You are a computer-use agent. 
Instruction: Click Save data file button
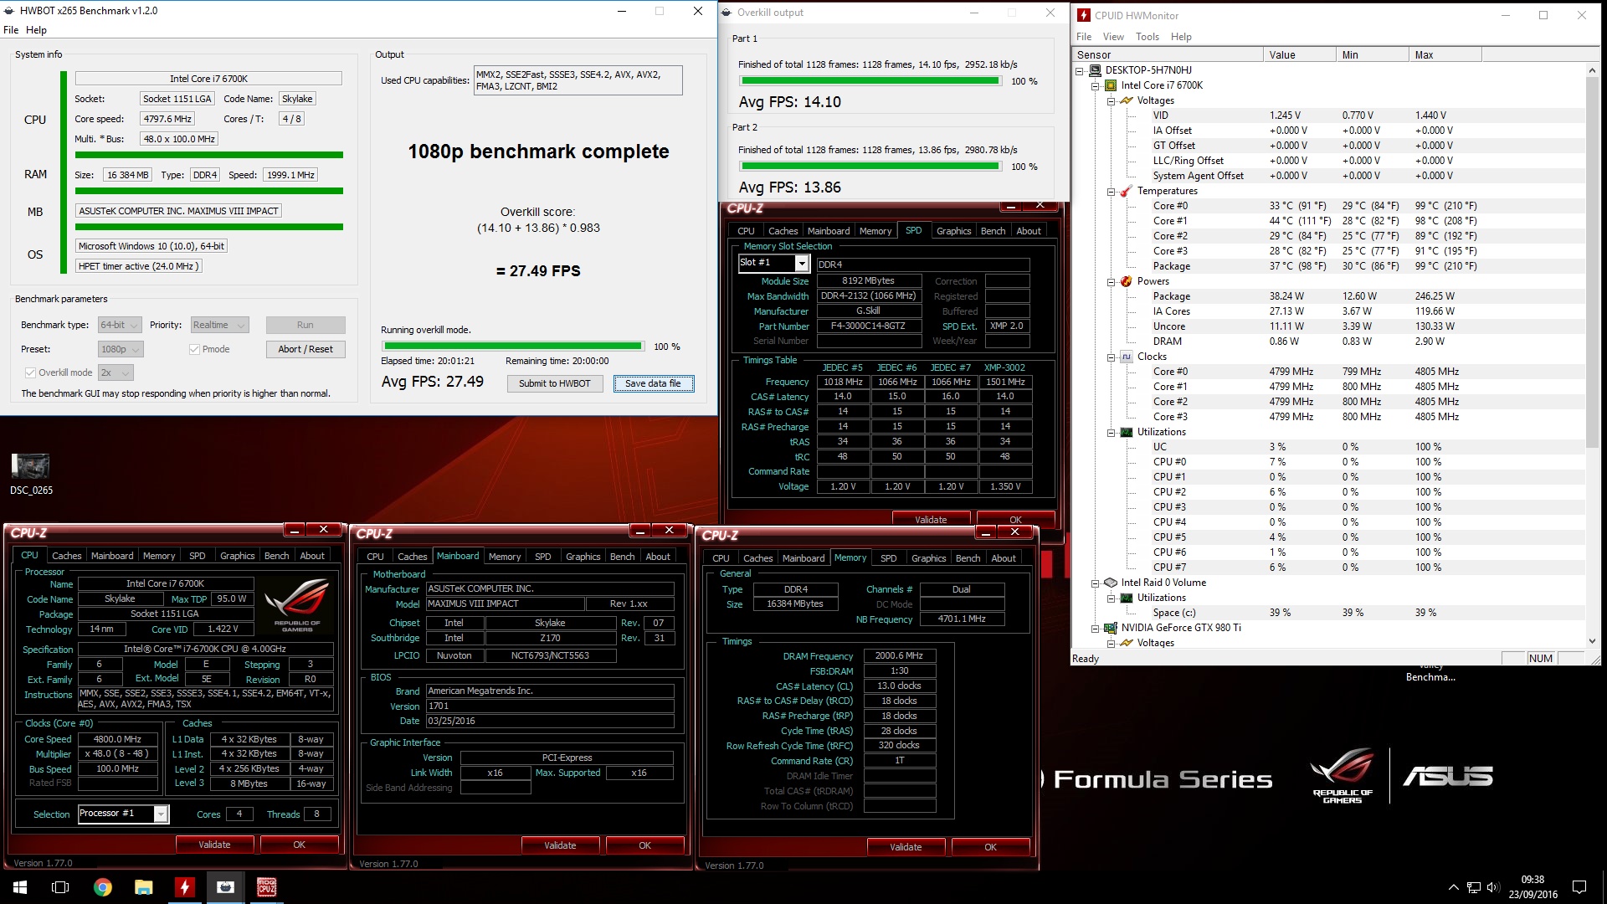point(653,383)
